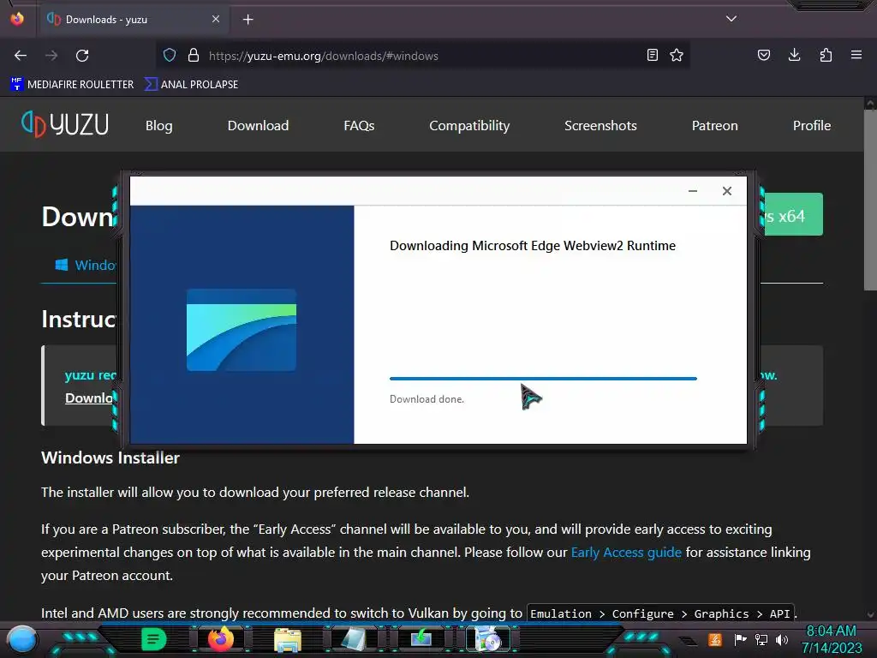Close the Downloads - yuzu tab
The width and height of the screenshot is (877, 658).
click(216, 19)
